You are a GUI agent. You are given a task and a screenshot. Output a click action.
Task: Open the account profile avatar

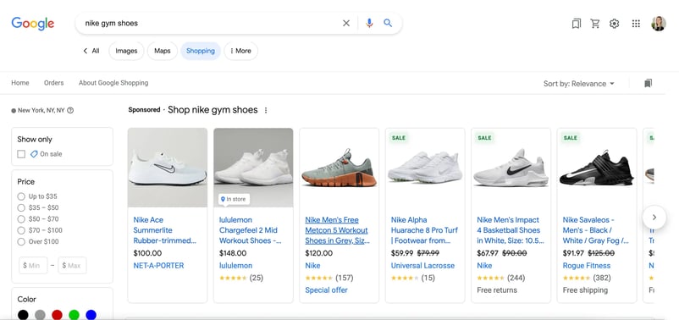pos(658,24)
